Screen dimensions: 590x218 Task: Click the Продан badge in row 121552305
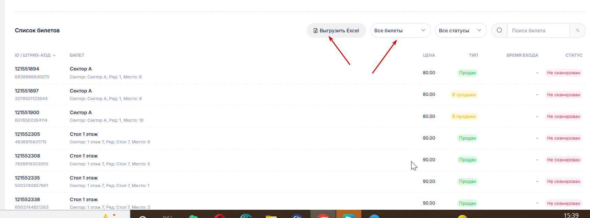[467, 138]
